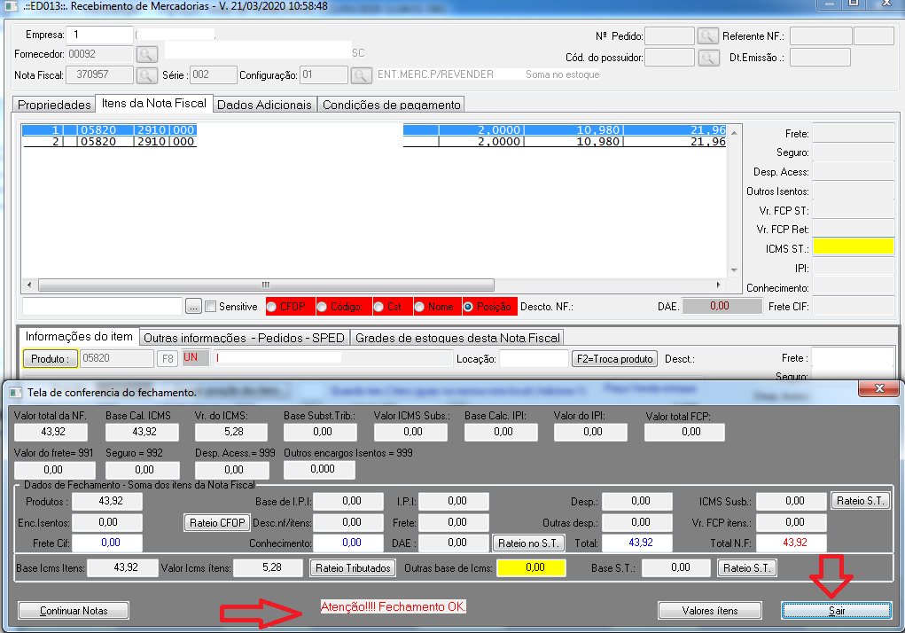
Task: Select the Nome radio button
Action: (420, 307)
